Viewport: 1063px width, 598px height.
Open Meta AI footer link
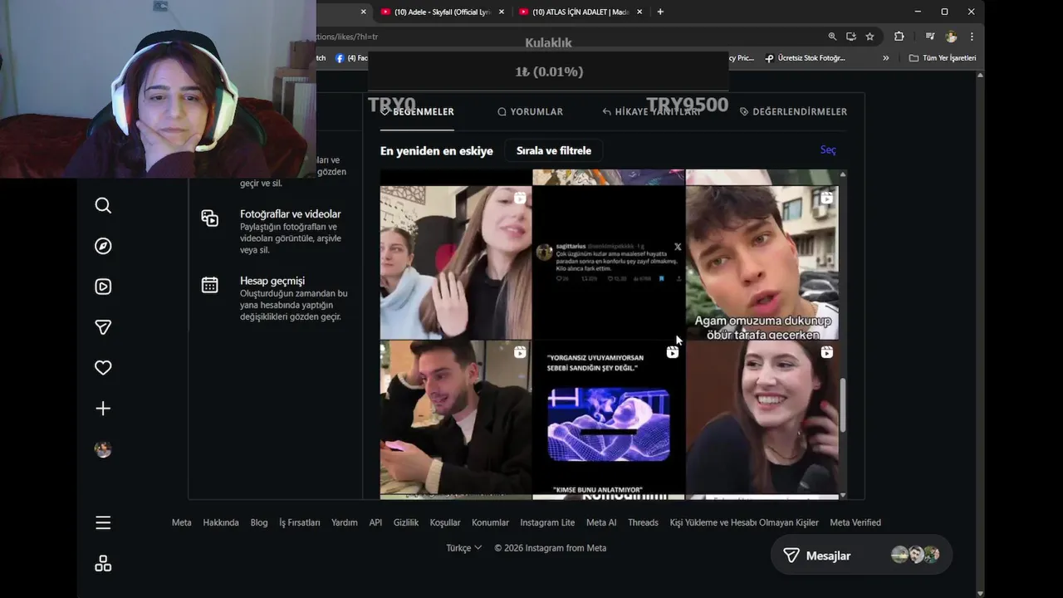click(x=601, y=522)
